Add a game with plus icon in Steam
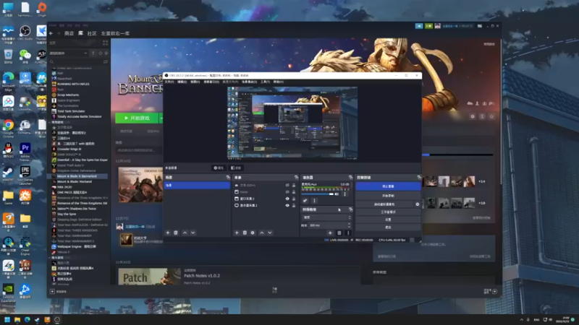 coord(52,292)
